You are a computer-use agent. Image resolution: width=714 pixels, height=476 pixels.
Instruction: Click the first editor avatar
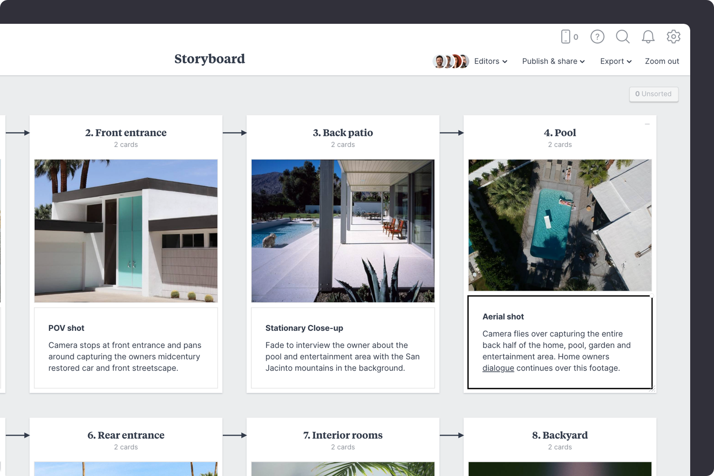point(440,61)
